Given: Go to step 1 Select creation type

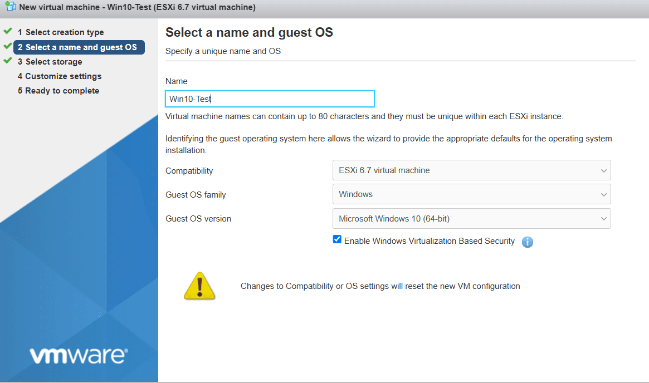Looking at the screenshot, I should (60, 32).
